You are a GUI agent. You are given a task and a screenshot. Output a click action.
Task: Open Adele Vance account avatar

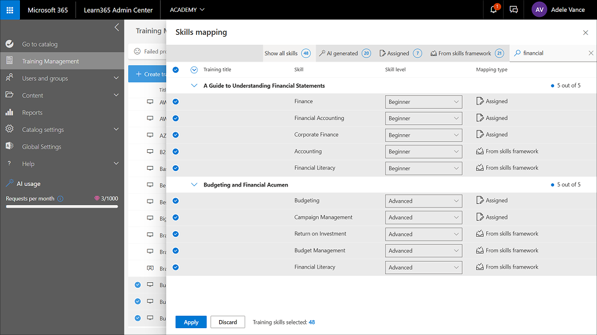pyautogui.click(x=539, y=10)
